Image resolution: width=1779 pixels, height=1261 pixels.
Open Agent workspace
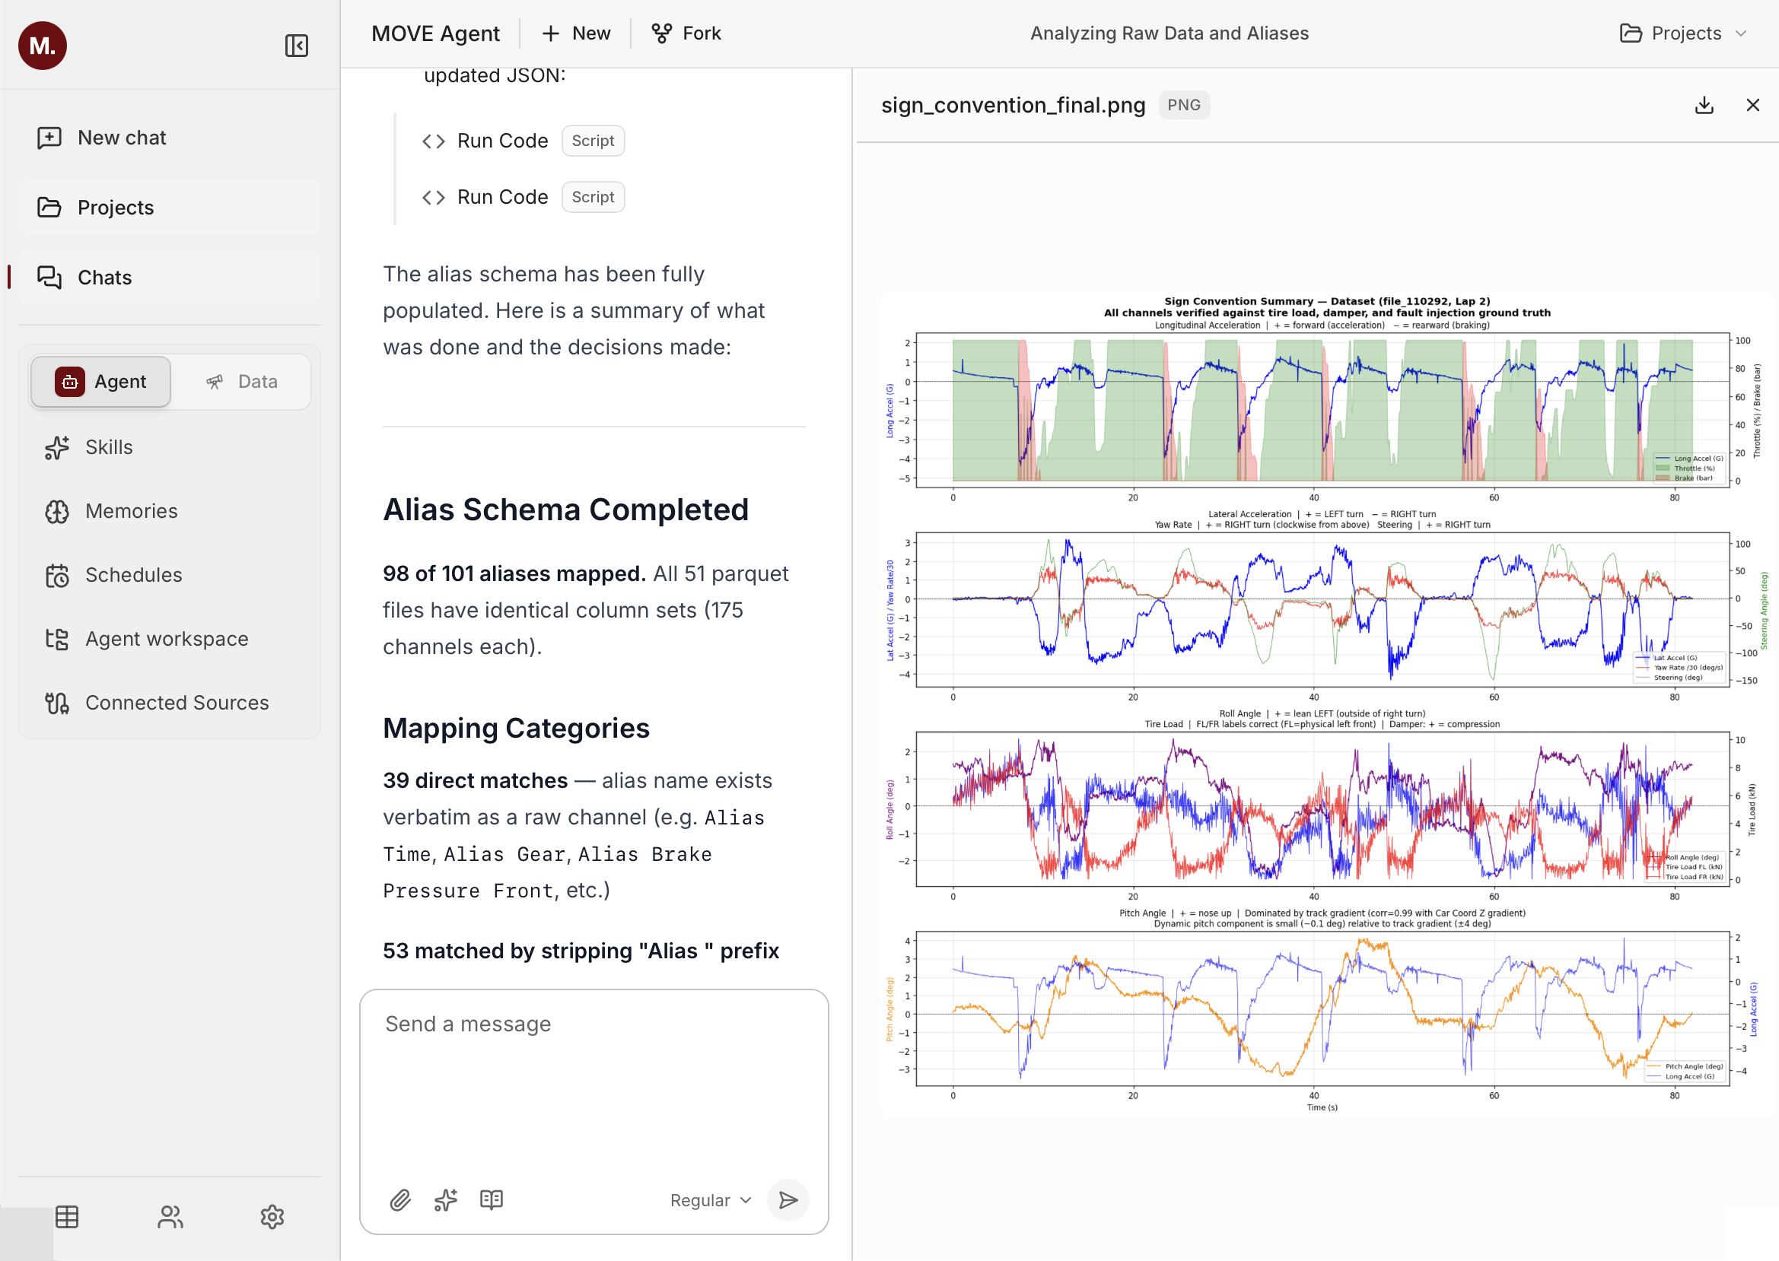(x=170, y=639)
